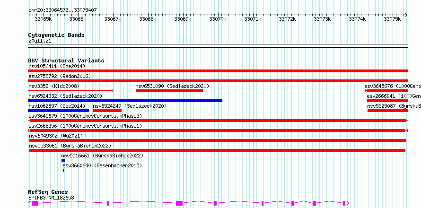Click the nsv6524249 (Sedlazeck2020) red bar
Viewport: 421px width, 208px height.
pyautogui.click(x=107, y=111)
